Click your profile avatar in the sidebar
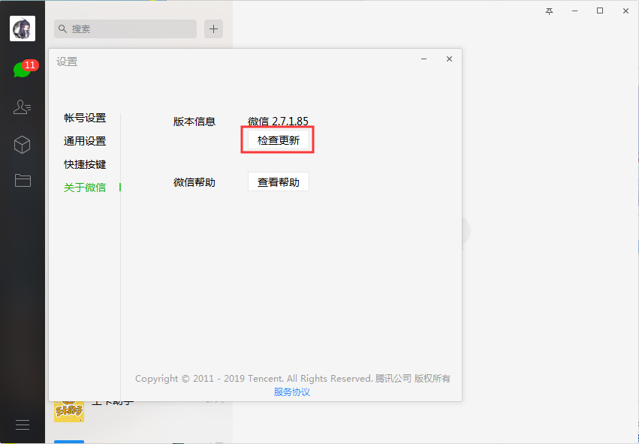The width and height of the screenshot is (639, 444). click(22, 28)
